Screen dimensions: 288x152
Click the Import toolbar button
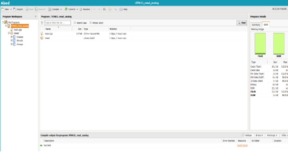pos(18,9)
